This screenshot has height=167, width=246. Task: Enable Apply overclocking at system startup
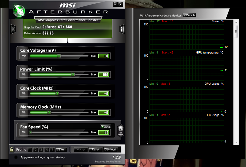16,157
